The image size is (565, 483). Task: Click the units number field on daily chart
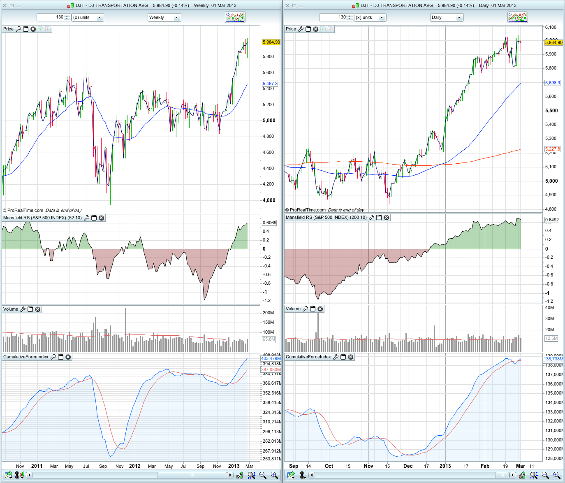tap(333, 17)
